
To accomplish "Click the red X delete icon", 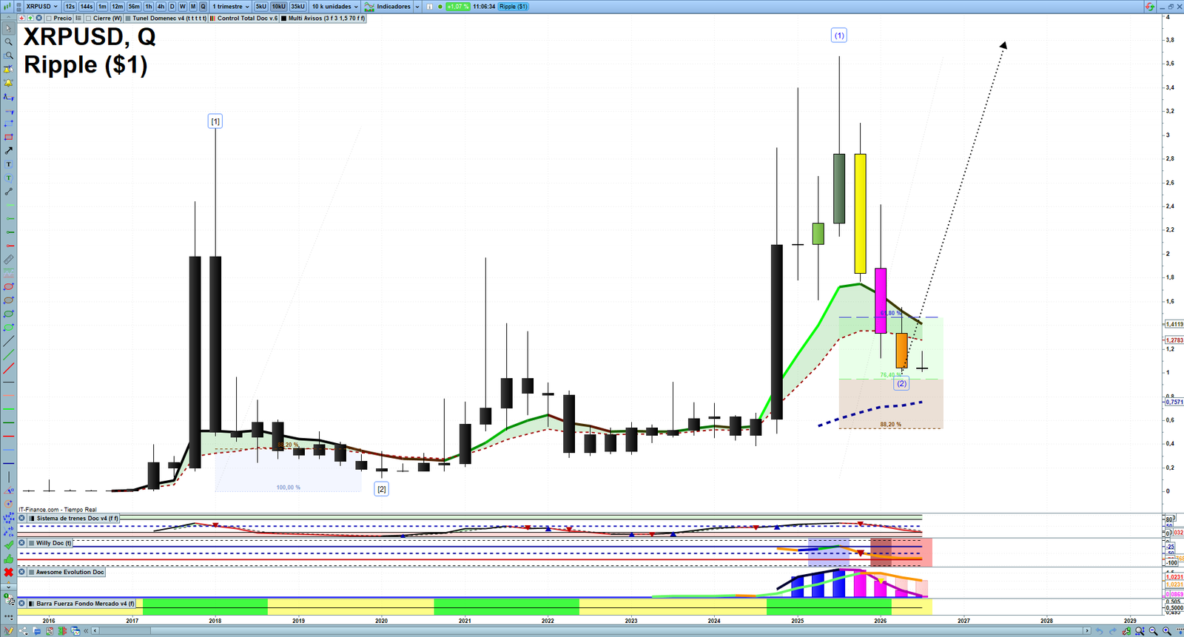I will (8, 573).
